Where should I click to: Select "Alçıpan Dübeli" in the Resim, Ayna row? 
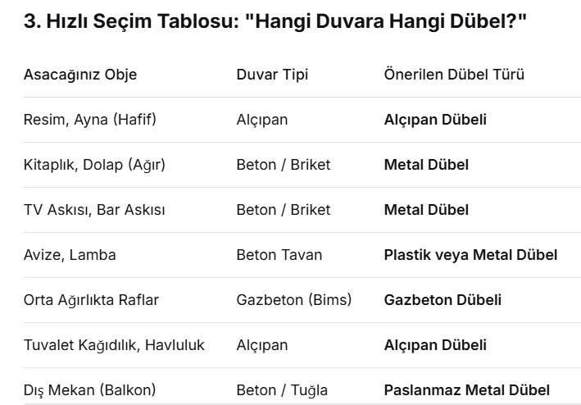tap(435, 120)
